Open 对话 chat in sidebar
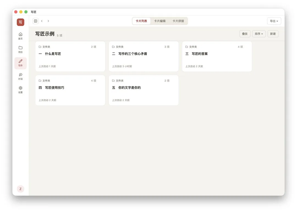The width and height of the screenshot is (297, 212). pos(20,77)
